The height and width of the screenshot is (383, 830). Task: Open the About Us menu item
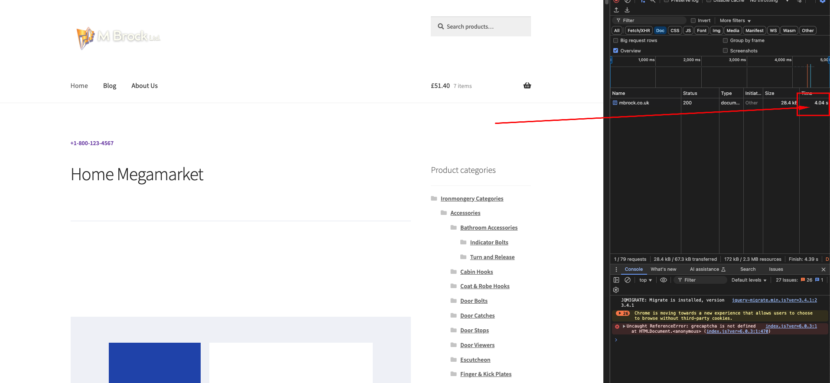(144, 86)
